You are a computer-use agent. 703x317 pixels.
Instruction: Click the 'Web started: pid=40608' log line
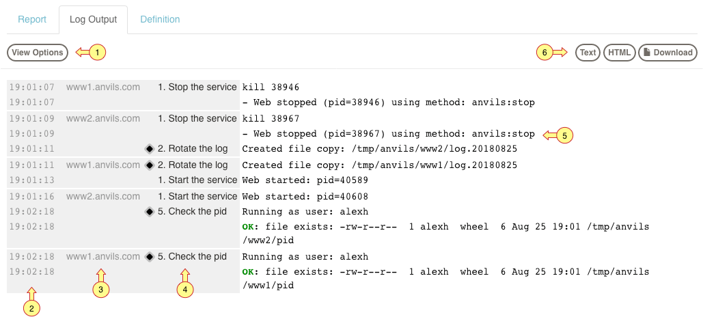pyautogui.click(x=305, y=197)
